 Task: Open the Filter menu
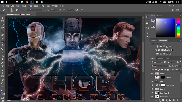[x=42, y=6]
